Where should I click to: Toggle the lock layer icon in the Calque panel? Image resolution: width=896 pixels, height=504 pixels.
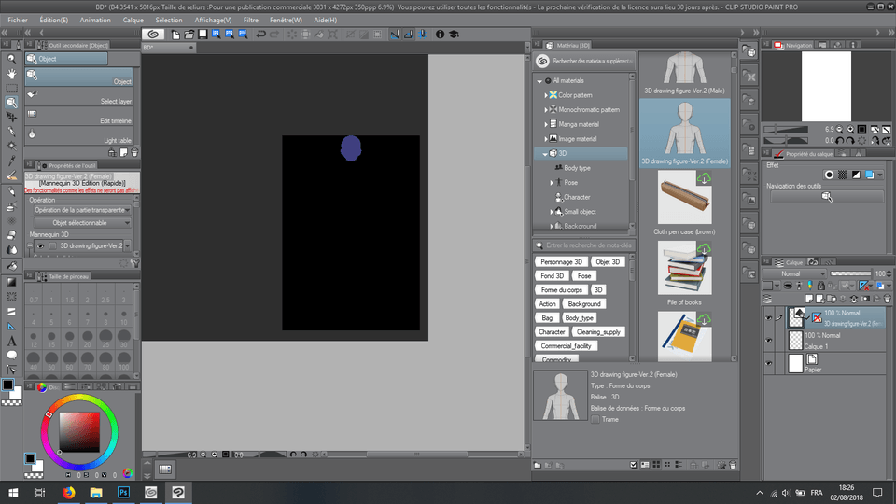click(x=821, y=286)
